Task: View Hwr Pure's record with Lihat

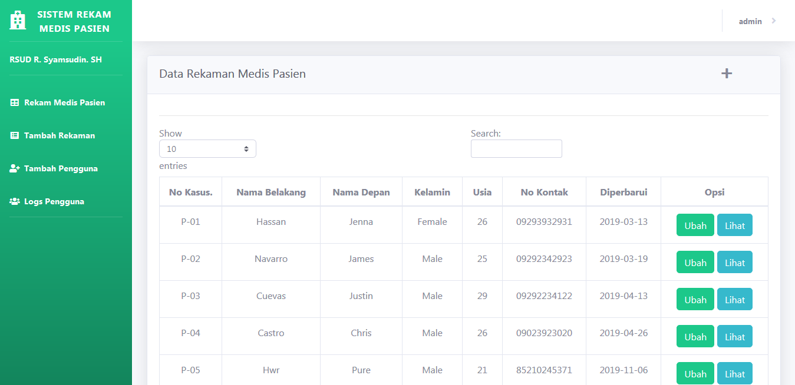Action: (734, 374)
